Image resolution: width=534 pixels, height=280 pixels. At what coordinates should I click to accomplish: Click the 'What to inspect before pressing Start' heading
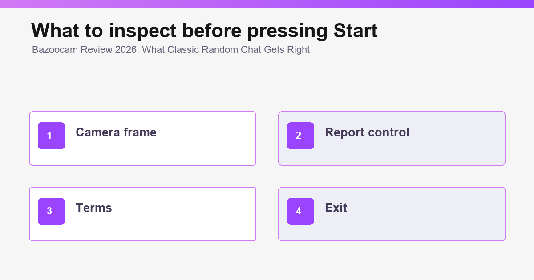204,31
